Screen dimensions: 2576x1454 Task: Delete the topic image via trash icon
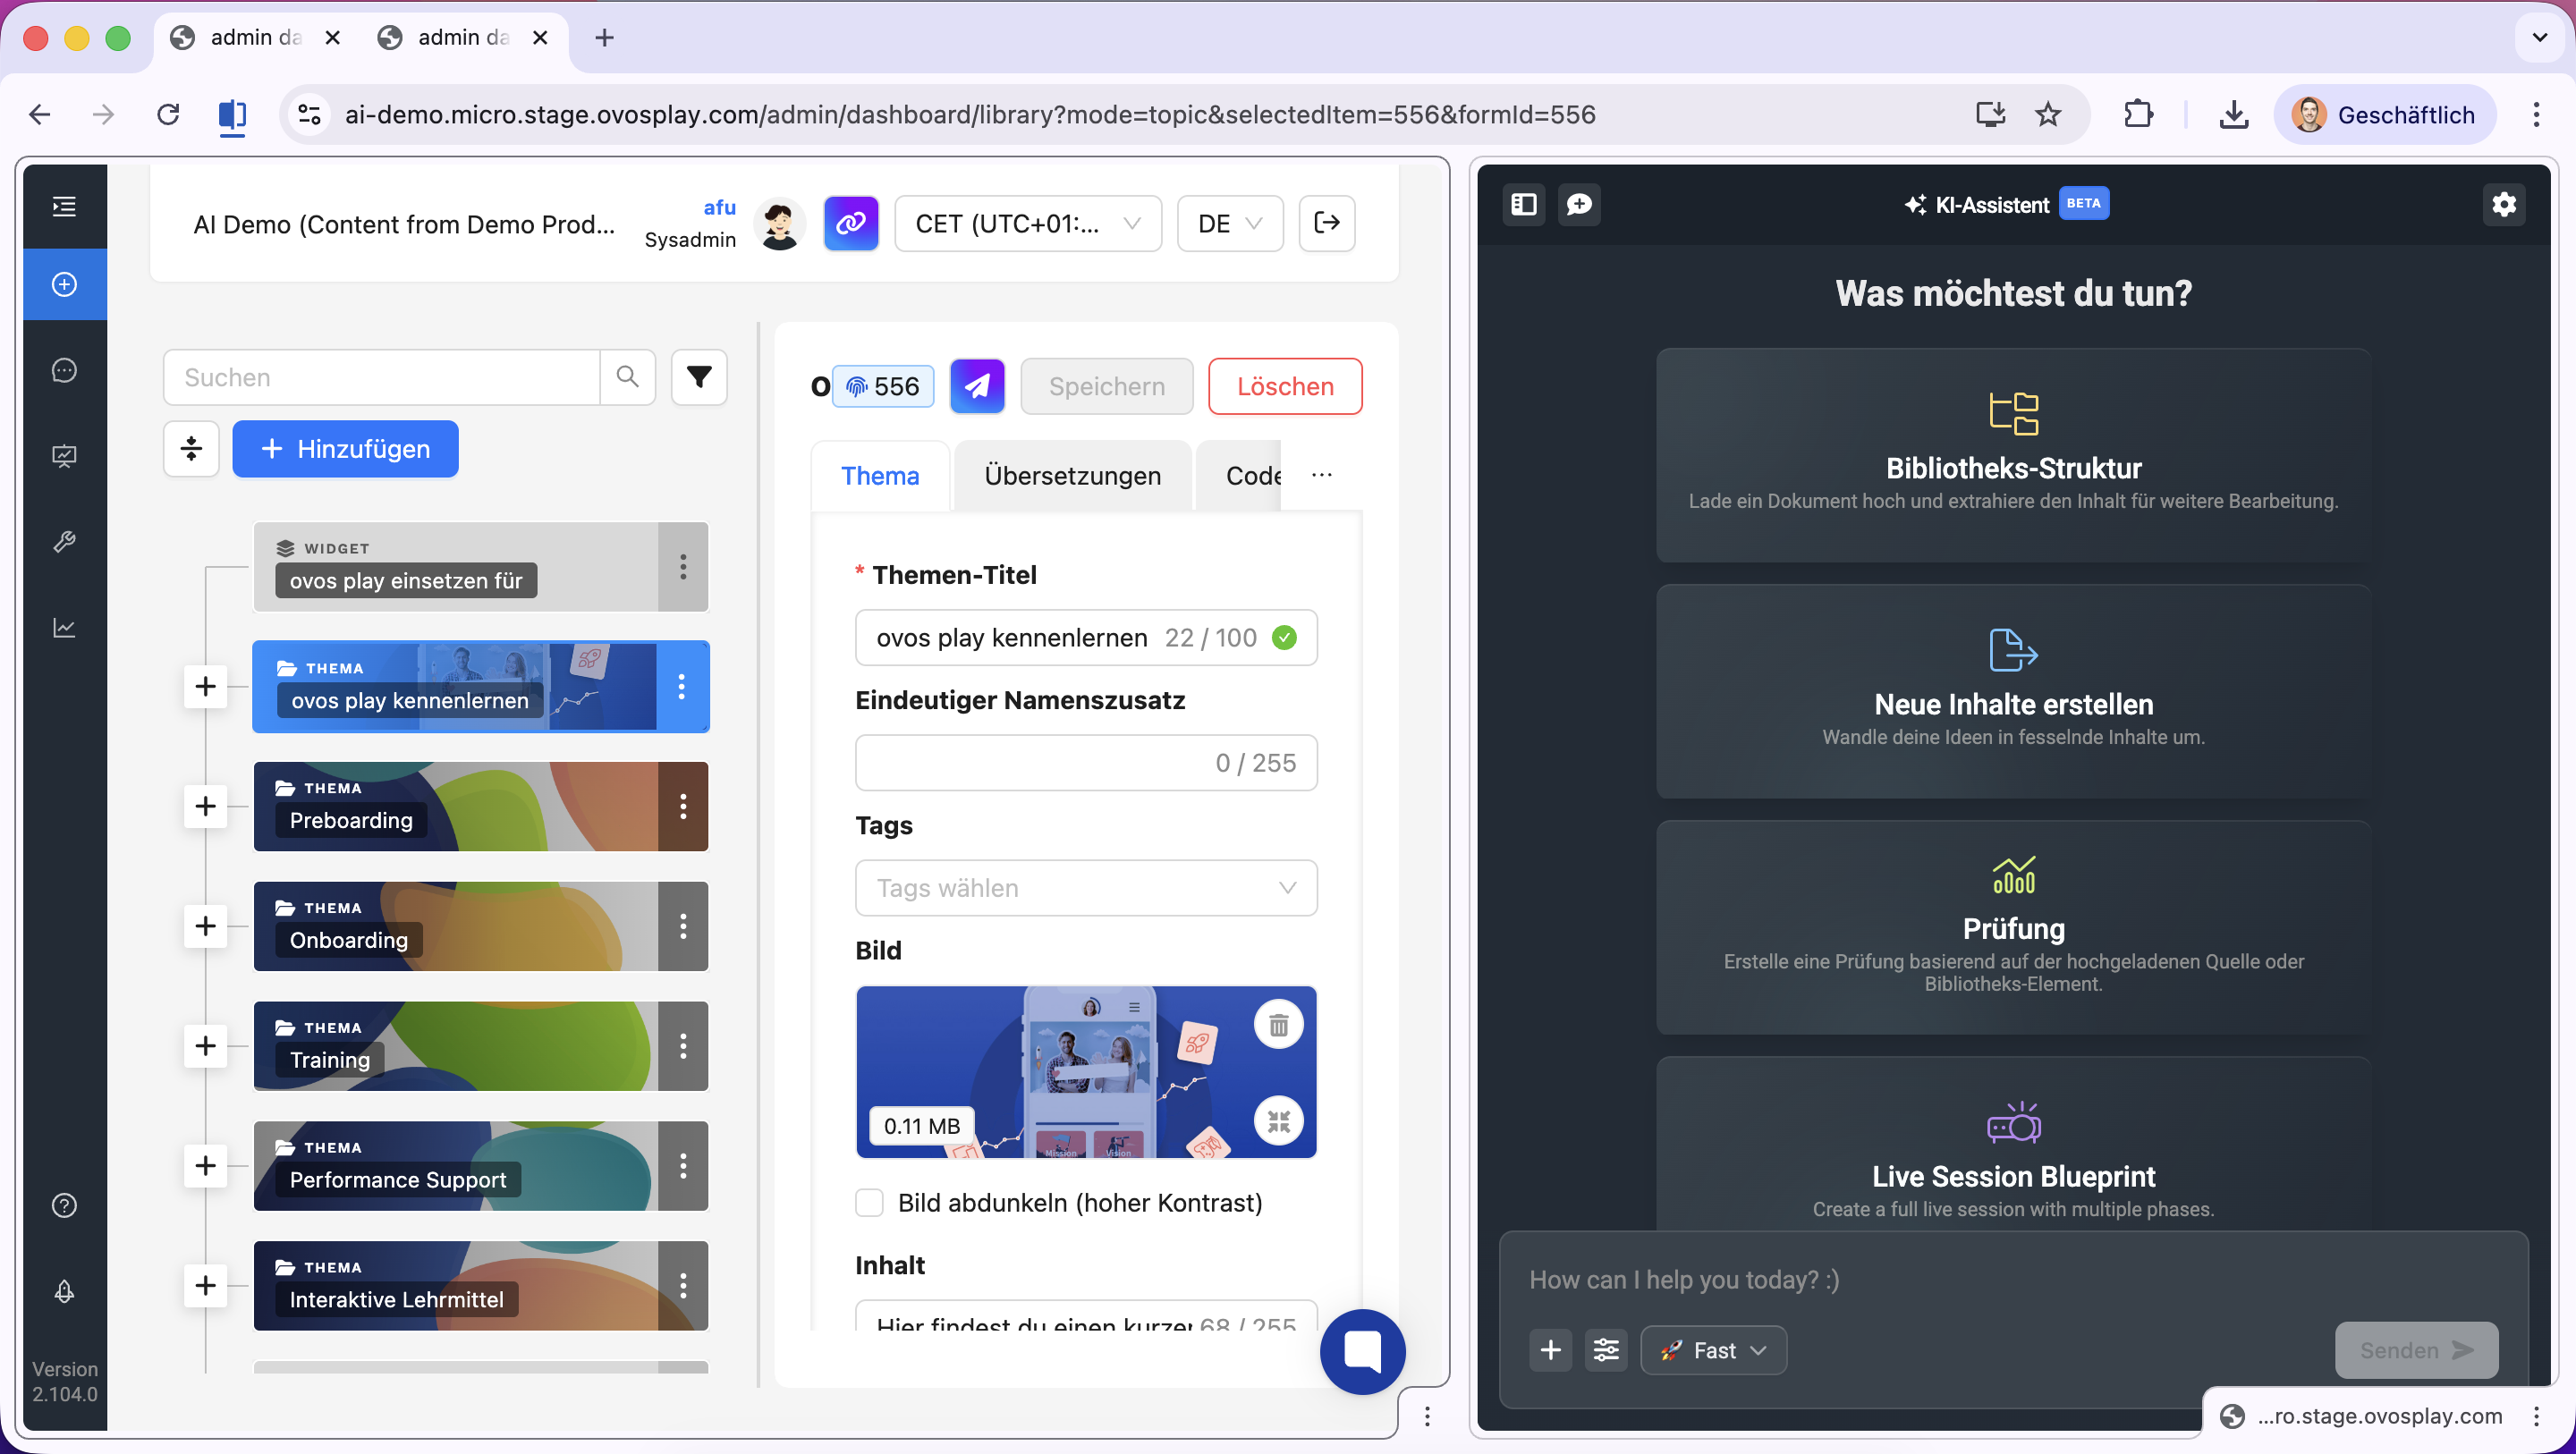click(x=1277, y=1025)
